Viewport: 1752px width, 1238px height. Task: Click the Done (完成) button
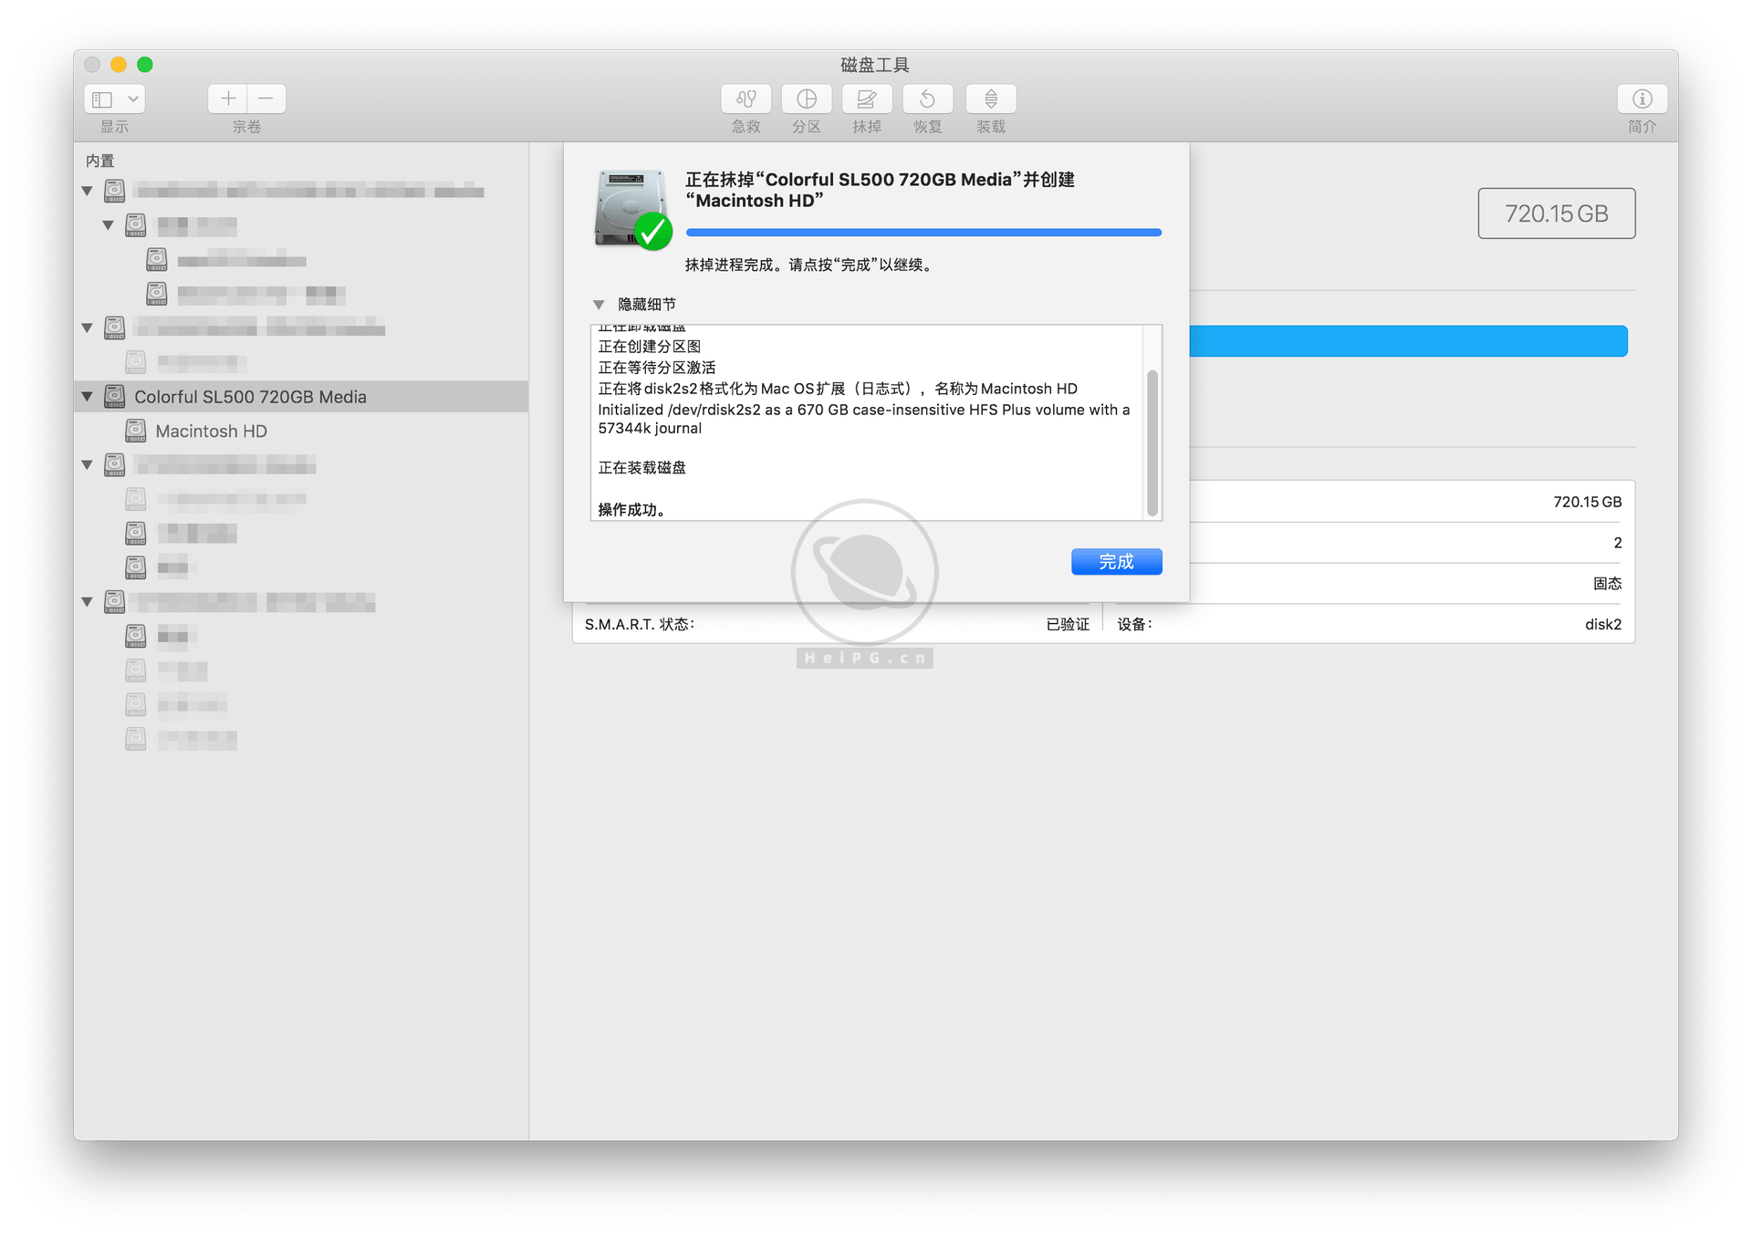pos(1116,562)
